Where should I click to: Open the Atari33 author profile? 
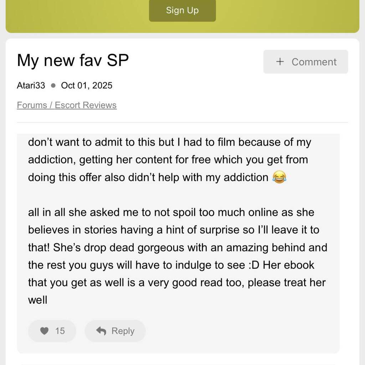pyautogui.click(x=31, y=86)
